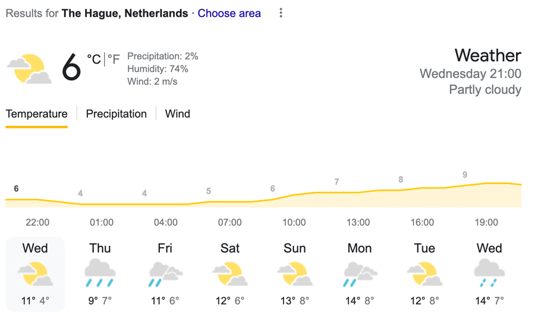This screenshot has height=319, width=535.
Task: Click the Monday rain and cloud icon
Action: point(360,274)
